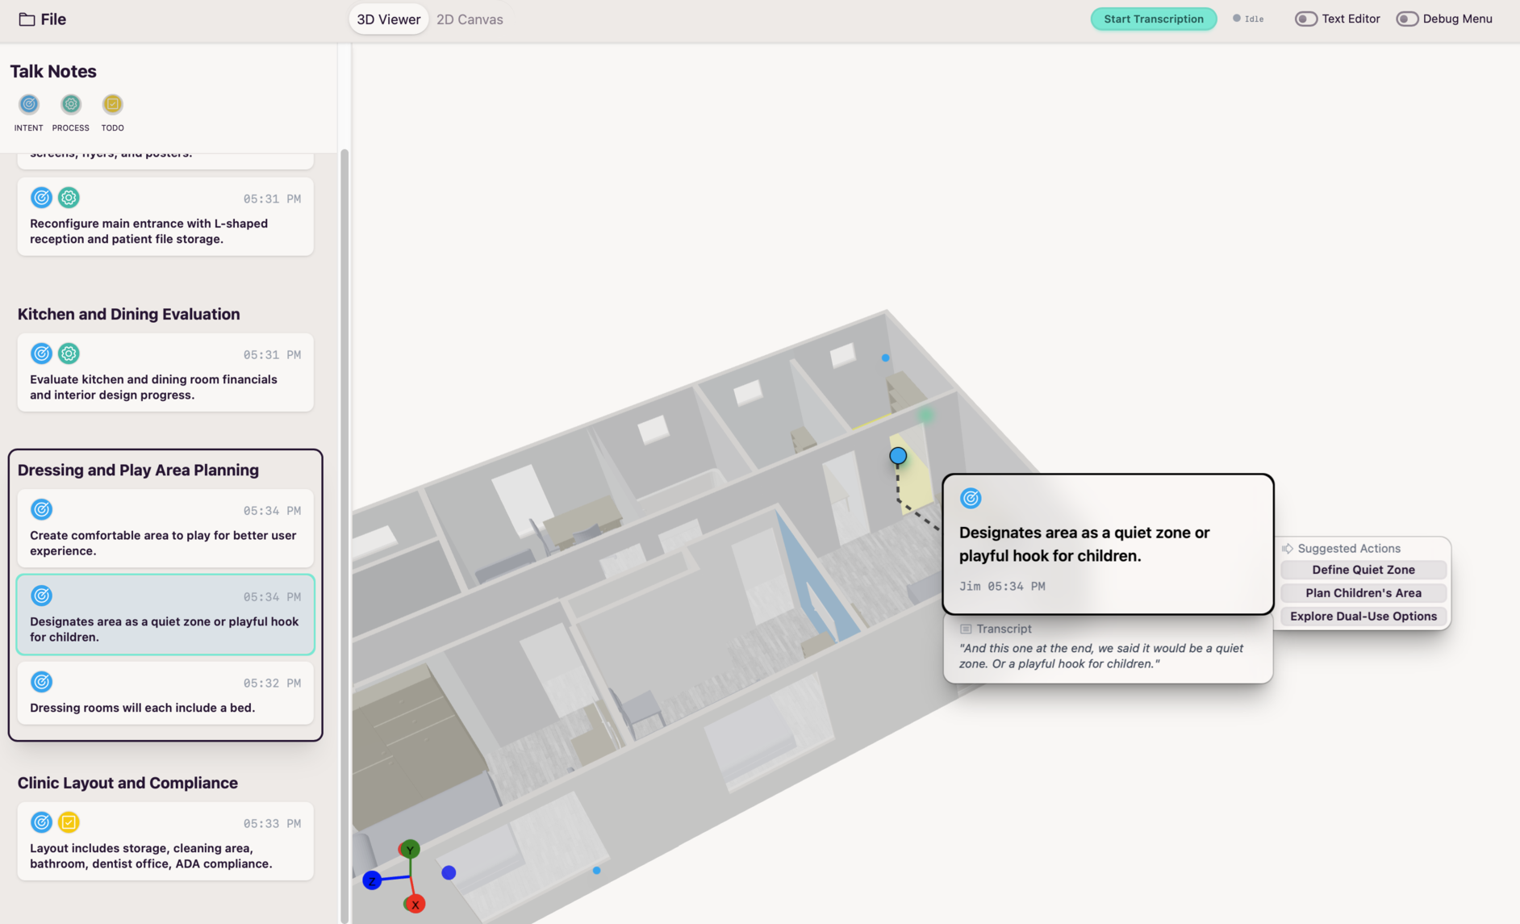Viewport: 1520px width, 924px height.
Task: Select the 3D Viewer tab
Action: [x=388, y=19]
